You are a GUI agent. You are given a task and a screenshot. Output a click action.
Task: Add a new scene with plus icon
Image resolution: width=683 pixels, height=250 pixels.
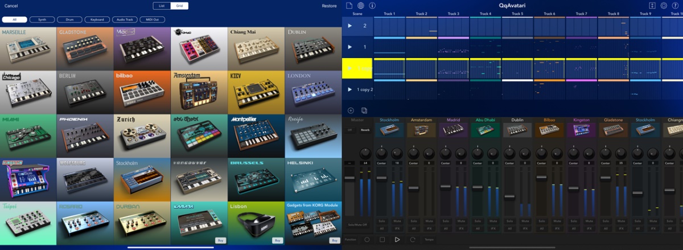351,110
